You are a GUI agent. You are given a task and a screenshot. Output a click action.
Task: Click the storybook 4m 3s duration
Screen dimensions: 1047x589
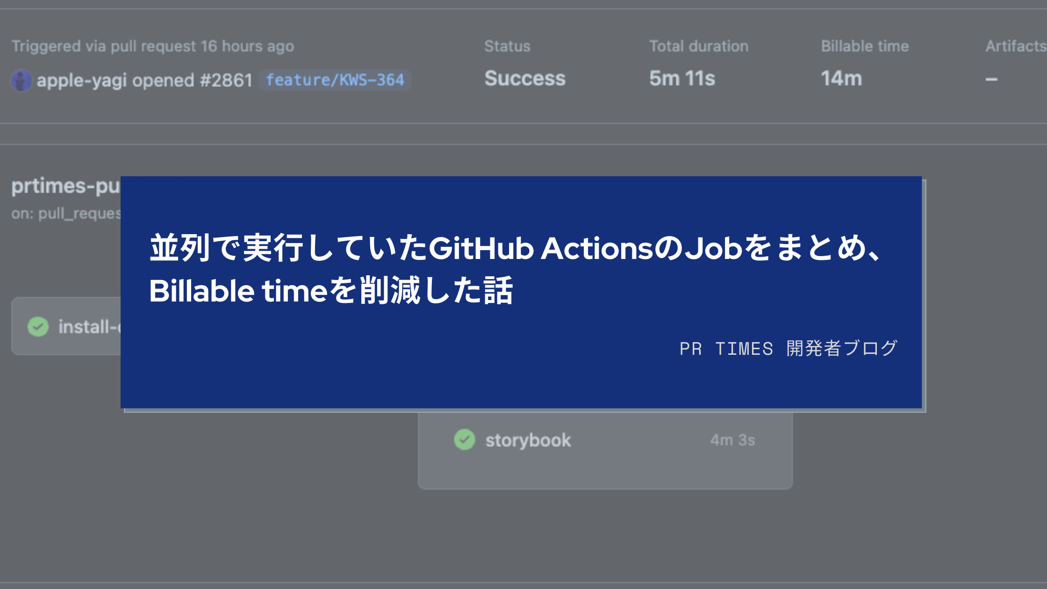click(x=732, y=440)
